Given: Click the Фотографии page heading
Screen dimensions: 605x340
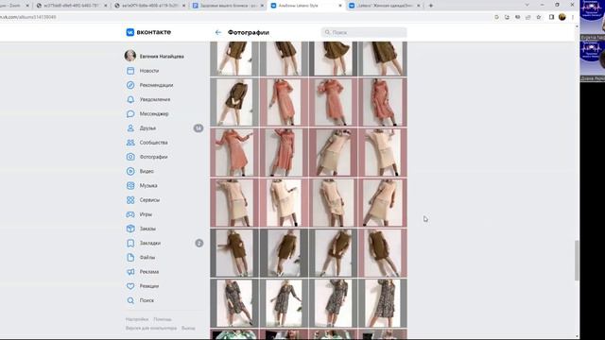Looking at the screenshot, I should [x=248, y=32].
